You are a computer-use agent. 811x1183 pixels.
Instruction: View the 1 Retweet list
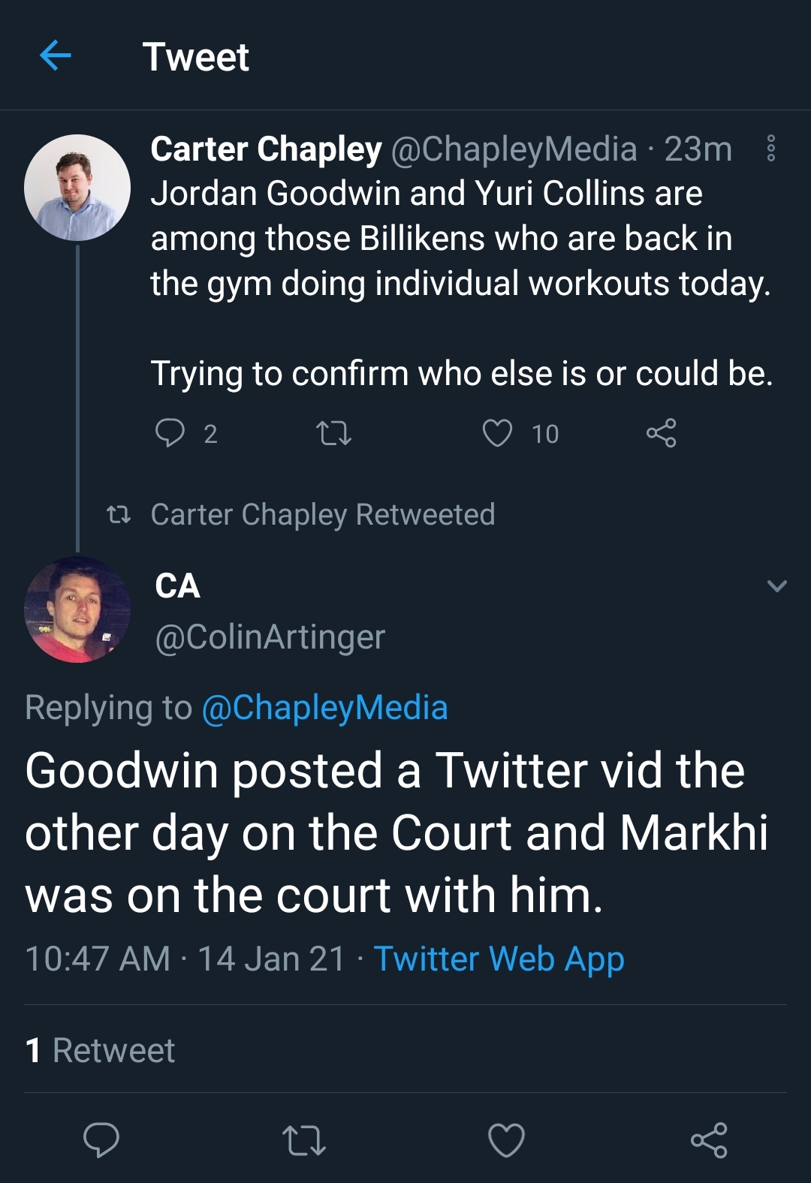pyautogui.click(x=100, y=1050)
